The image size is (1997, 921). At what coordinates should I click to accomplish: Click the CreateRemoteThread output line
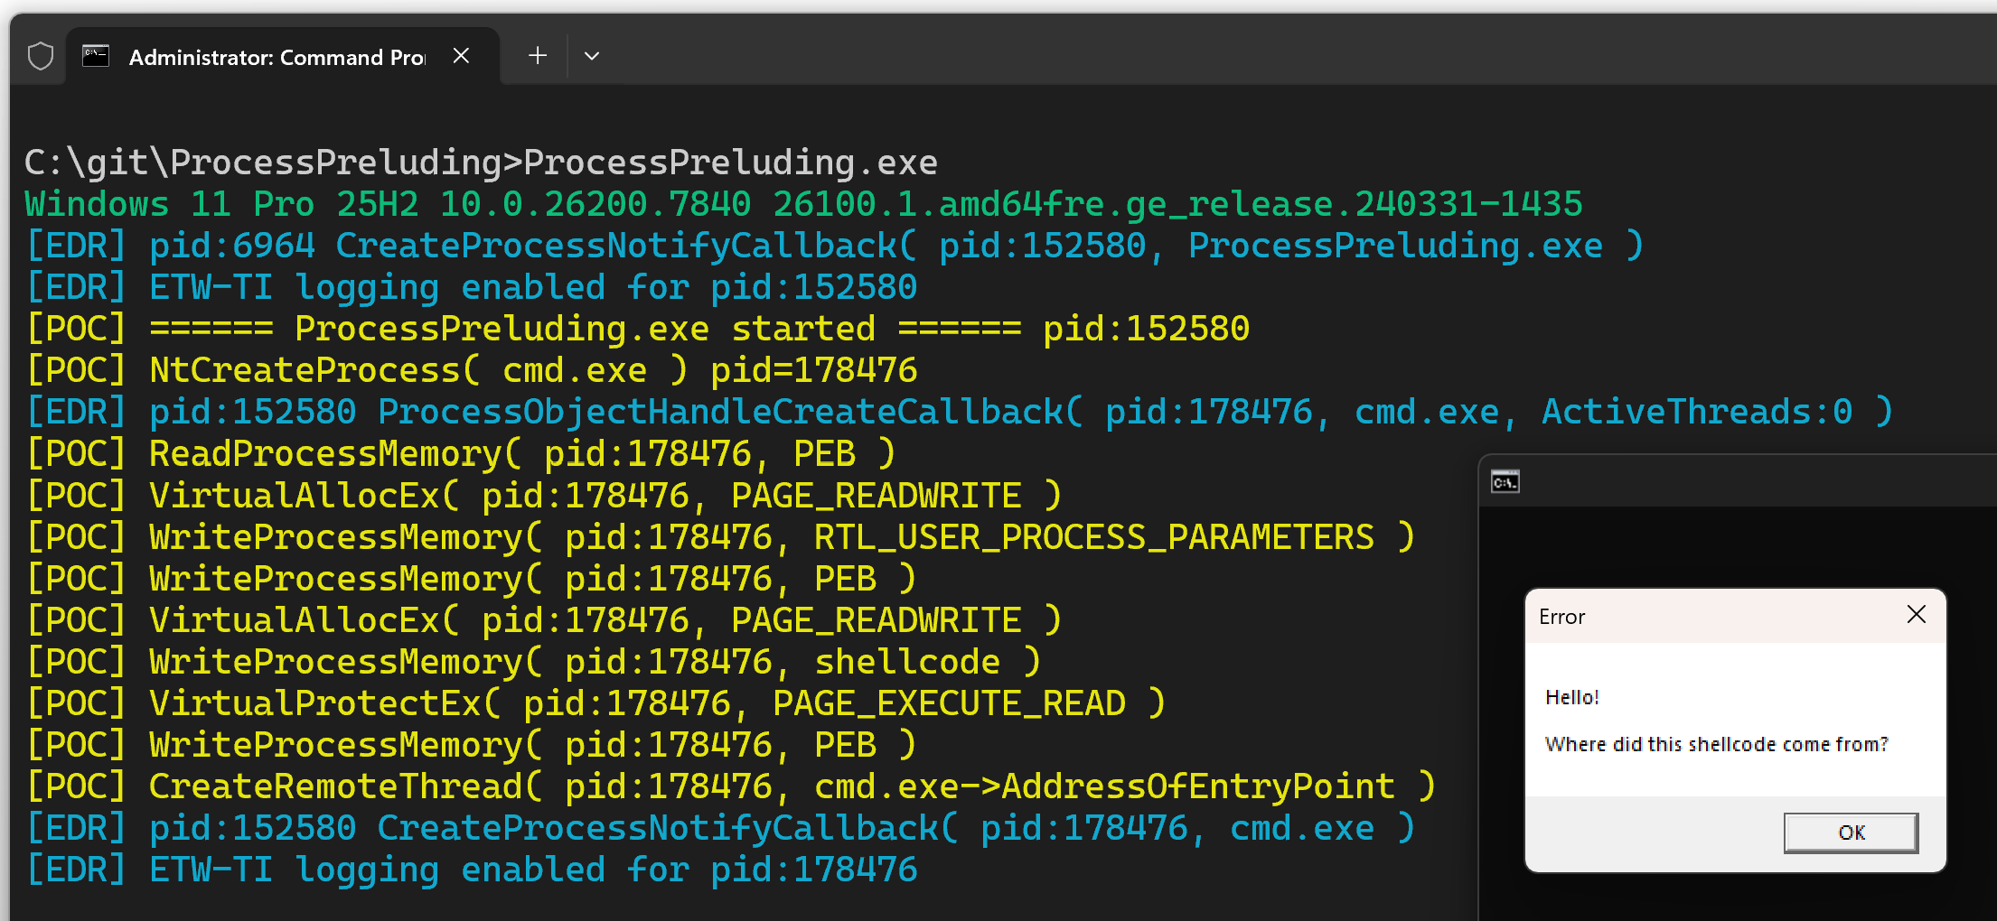pyautogui.click(x=730, y=786)
